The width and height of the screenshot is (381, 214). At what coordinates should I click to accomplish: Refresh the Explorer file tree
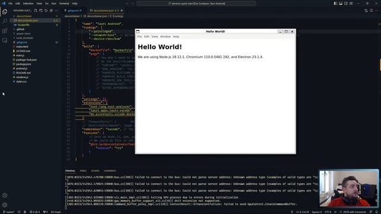pos(46,11)
